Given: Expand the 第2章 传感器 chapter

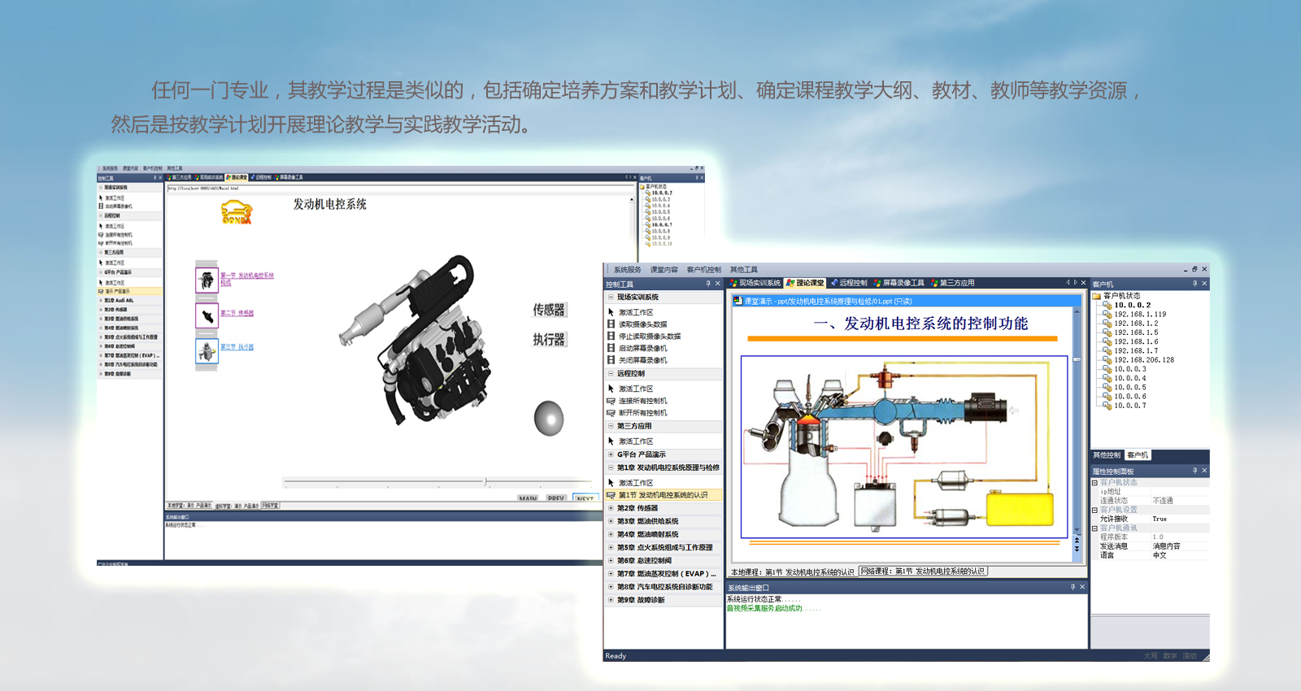Looking at the screenshot, I should click(611, 508).
